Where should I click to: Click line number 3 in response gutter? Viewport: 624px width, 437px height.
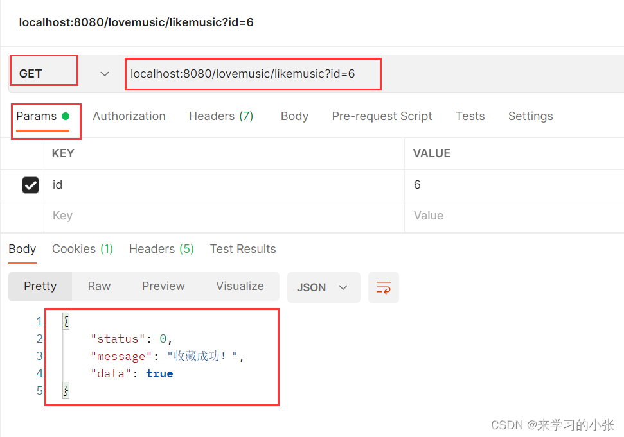[x=39, y=356]
